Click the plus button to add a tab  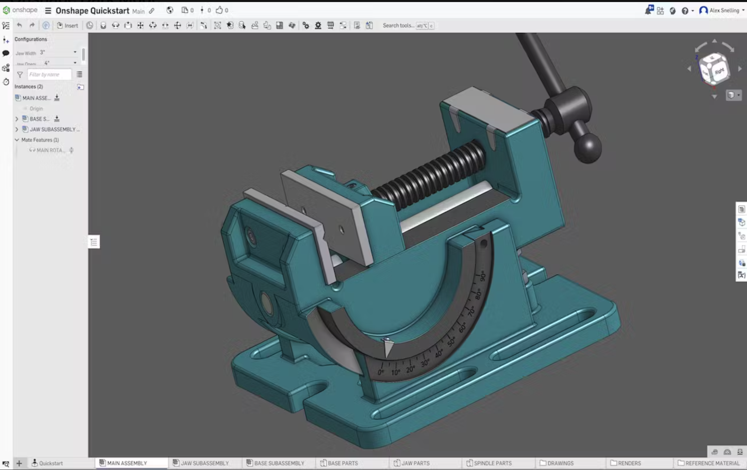(19, 463)
